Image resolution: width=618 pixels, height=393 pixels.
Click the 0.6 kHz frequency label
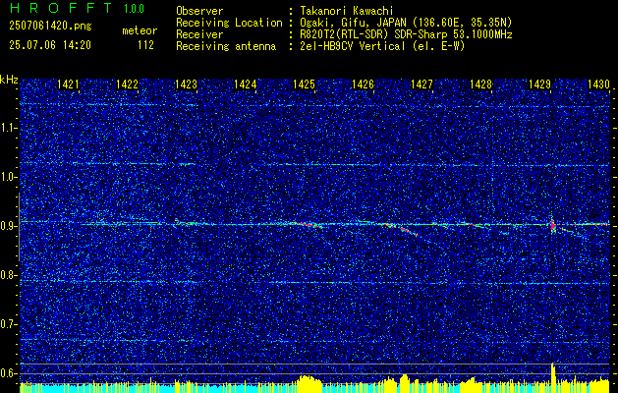pos(8,373)
